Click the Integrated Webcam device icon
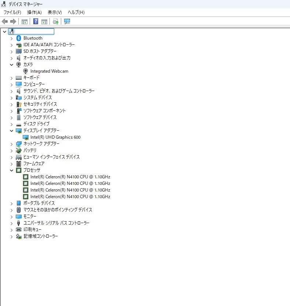290x306 pixels. pos(26,71)
